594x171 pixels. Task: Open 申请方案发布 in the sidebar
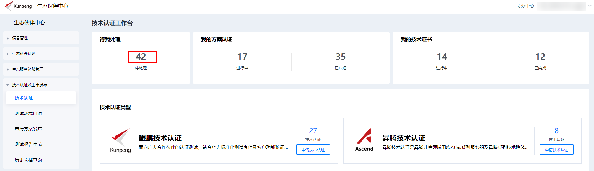(28, 129)
